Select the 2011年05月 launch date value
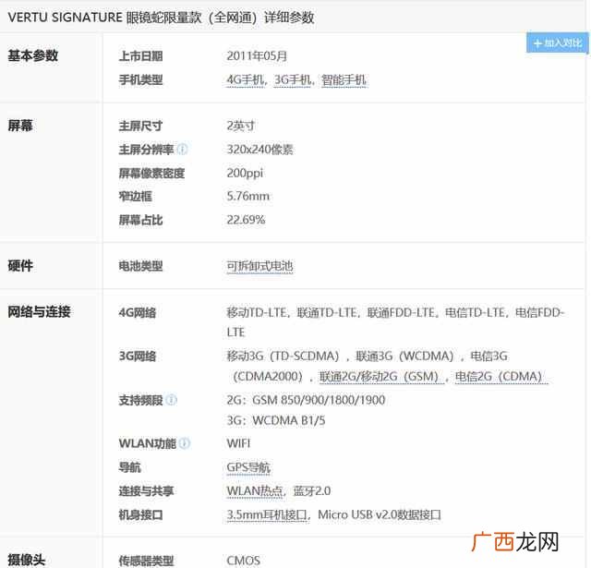 click(257, 56)
